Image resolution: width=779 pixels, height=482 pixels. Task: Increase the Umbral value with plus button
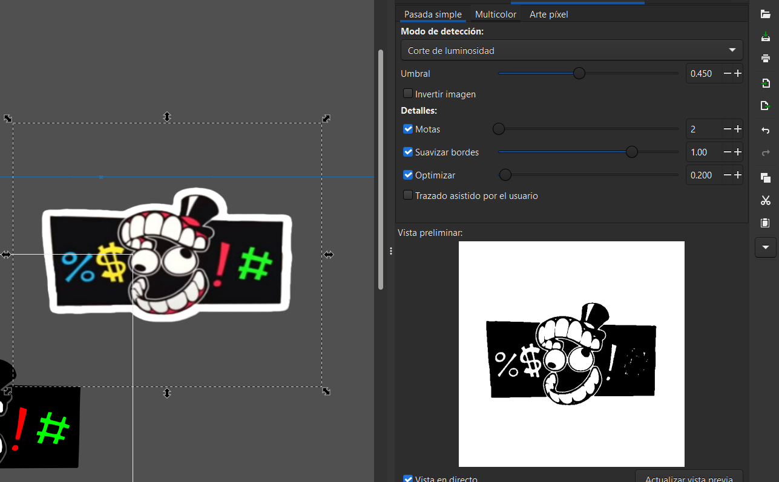click(737, 73)
